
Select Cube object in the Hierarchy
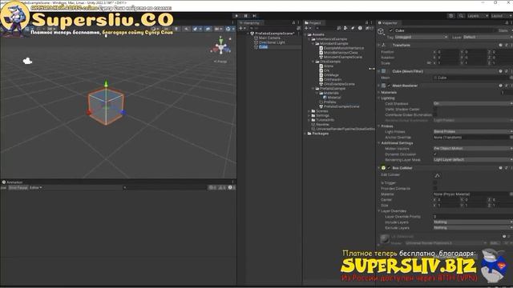(263, 47)
